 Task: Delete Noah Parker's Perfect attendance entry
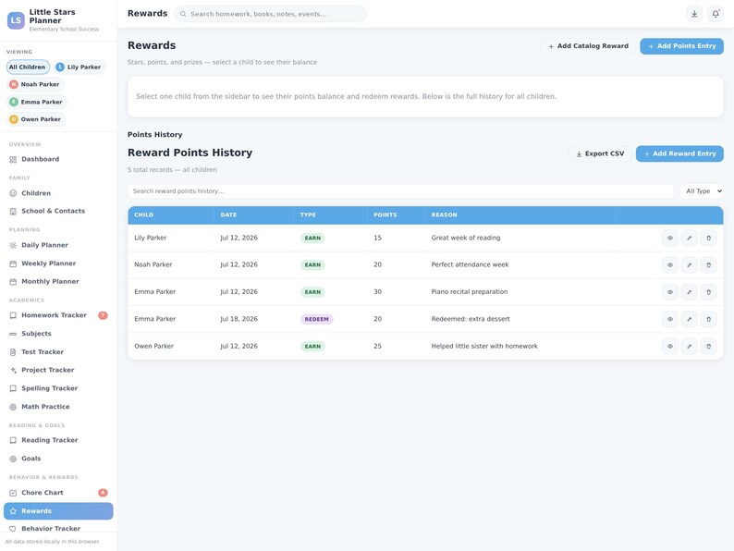pos(708,265)
